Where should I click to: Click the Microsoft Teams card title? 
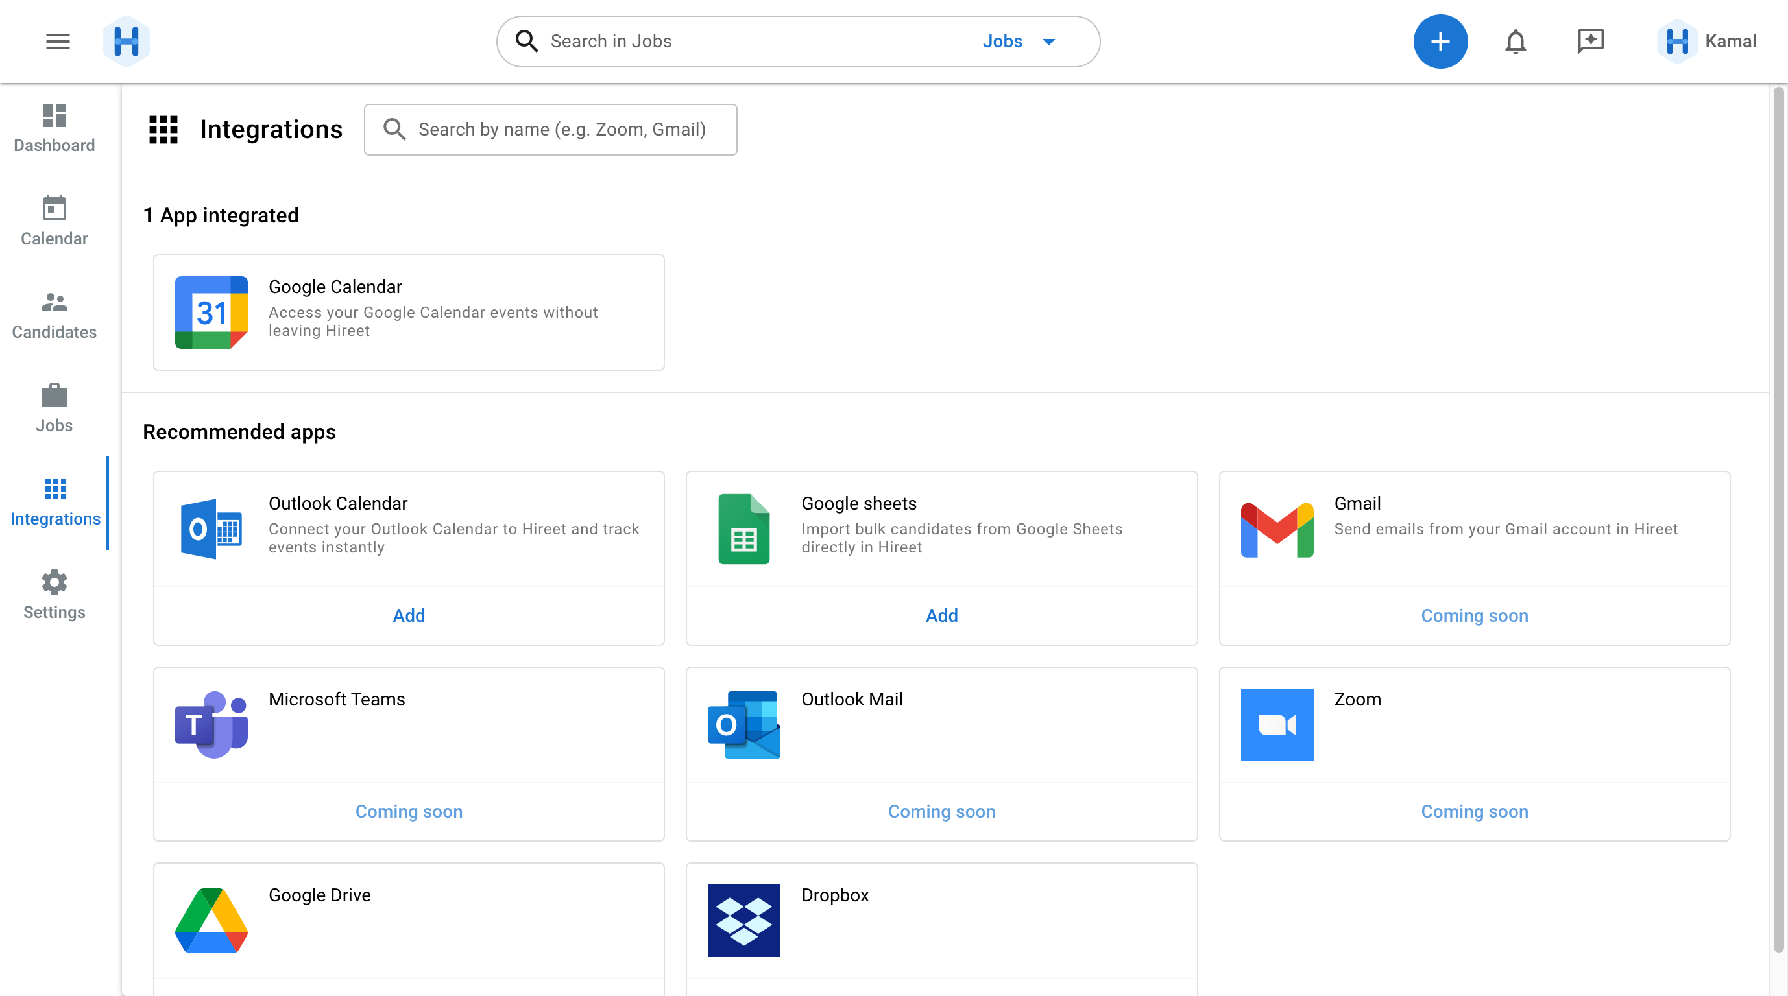[337, 700]
